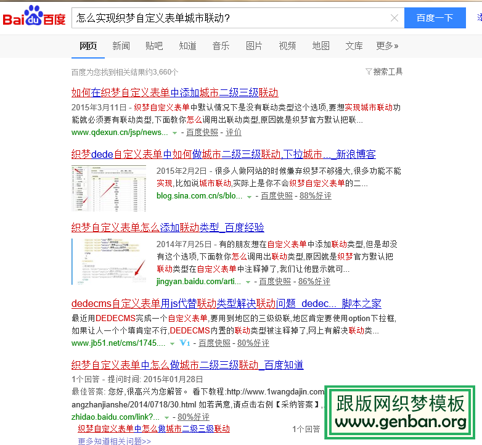482x445 pixels.
Task: Open result 如何在织梦自定义表单中添加城市二级三级联动
Action: pyautogui.click(x=174, y=92)
